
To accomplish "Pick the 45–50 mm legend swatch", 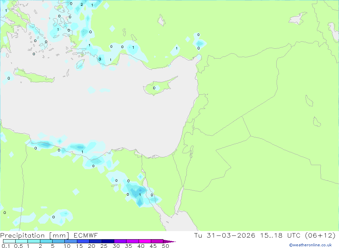I will click(x=157, y=241).
